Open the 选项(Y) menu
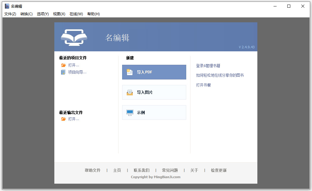The height and width of the screenshot is (191, 312). pos(42,14)
